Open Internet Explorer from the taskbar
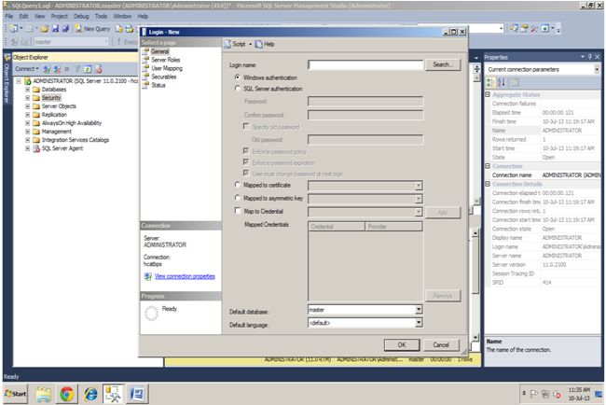Screen dimensions: 606x405 click(90, 394)
